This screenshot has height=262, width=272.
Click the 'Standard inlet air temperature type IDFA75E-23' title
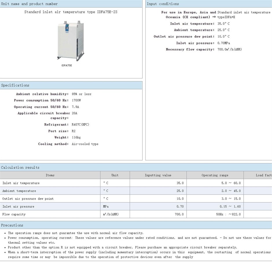click(x=71, y=12)
